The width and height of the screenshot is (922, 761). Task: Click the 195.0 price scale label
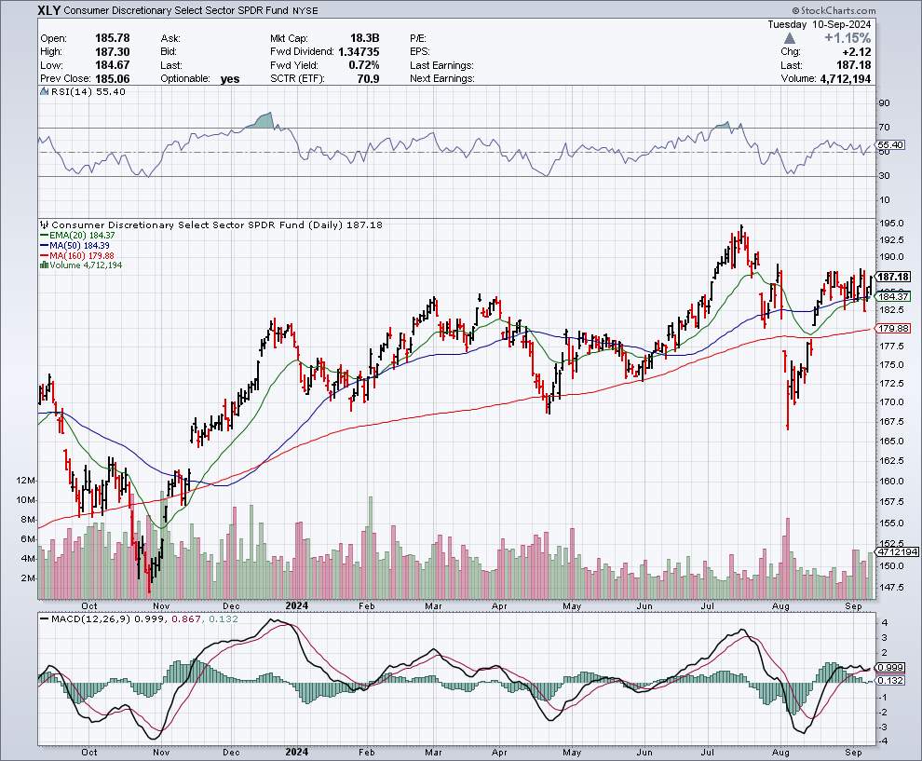[891, 224]
